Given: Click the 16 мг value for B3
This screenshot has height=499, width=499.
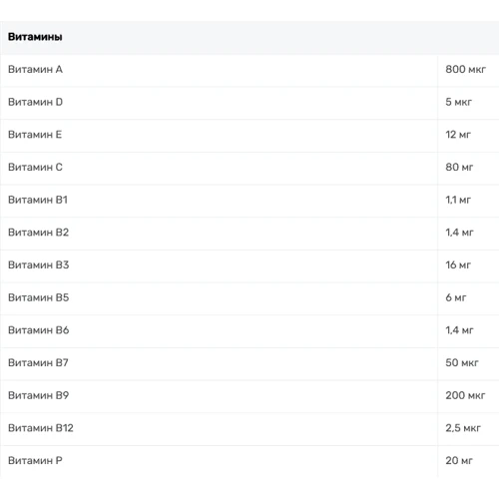Looking at the screenshot, I should pos(458,264).
